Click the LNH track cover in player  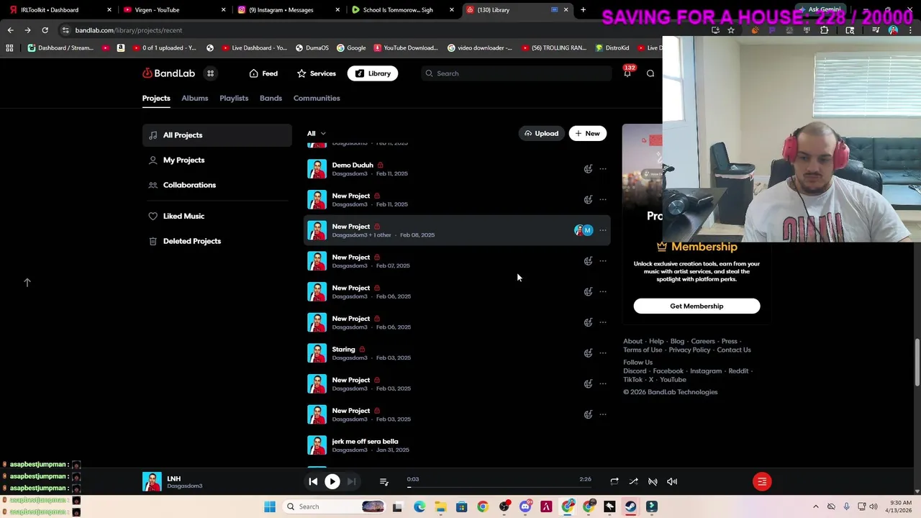[152, 481]
